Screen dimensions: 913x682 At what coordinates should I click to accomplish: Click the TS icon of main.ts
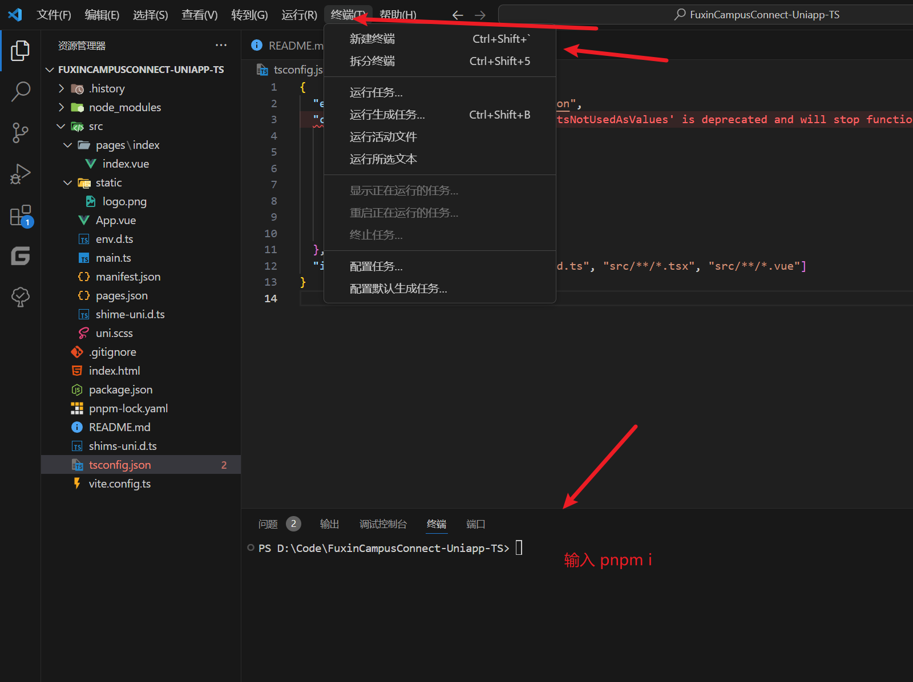tap(84, 258)
